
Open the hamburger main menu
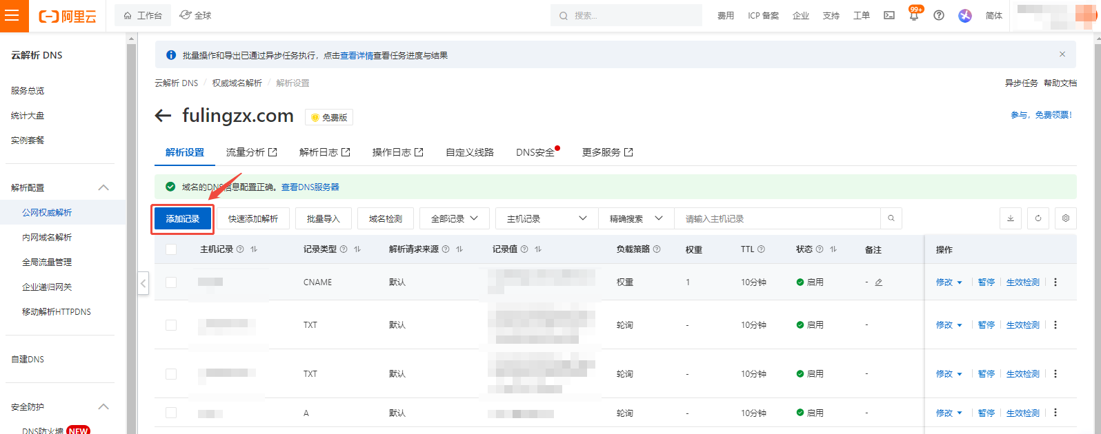12,15
